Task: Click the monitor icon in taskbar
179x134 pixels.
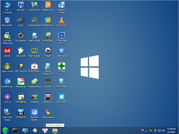Action: [x=25, y=131]
